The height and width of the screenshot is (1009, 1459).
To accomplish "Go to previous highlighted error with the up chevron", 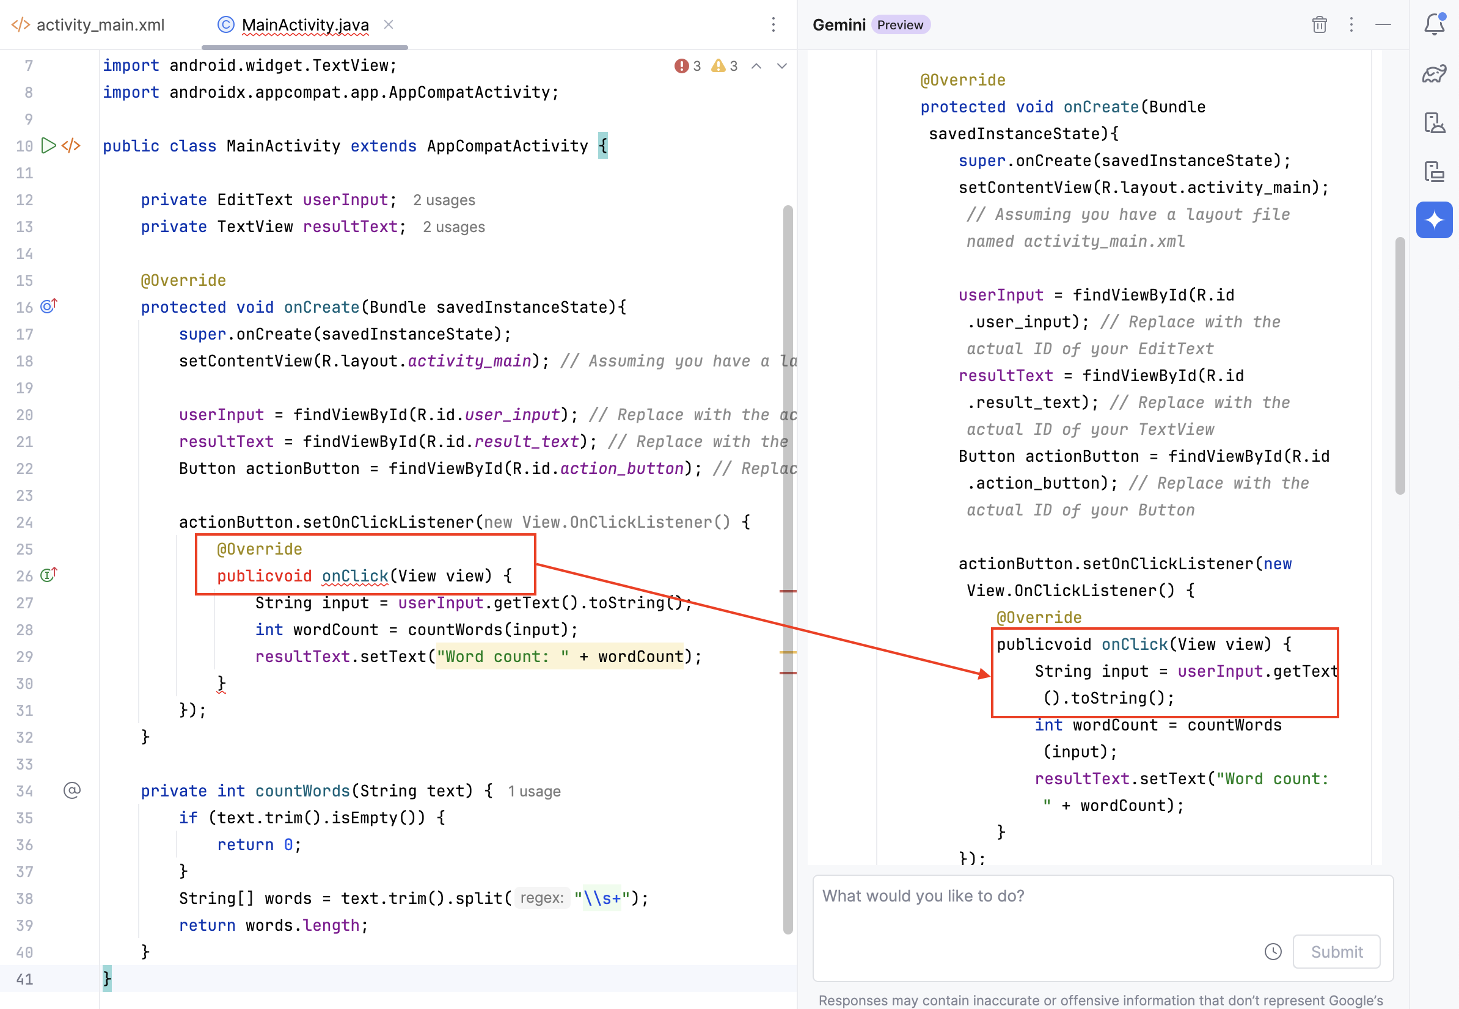I will (756, 66).
